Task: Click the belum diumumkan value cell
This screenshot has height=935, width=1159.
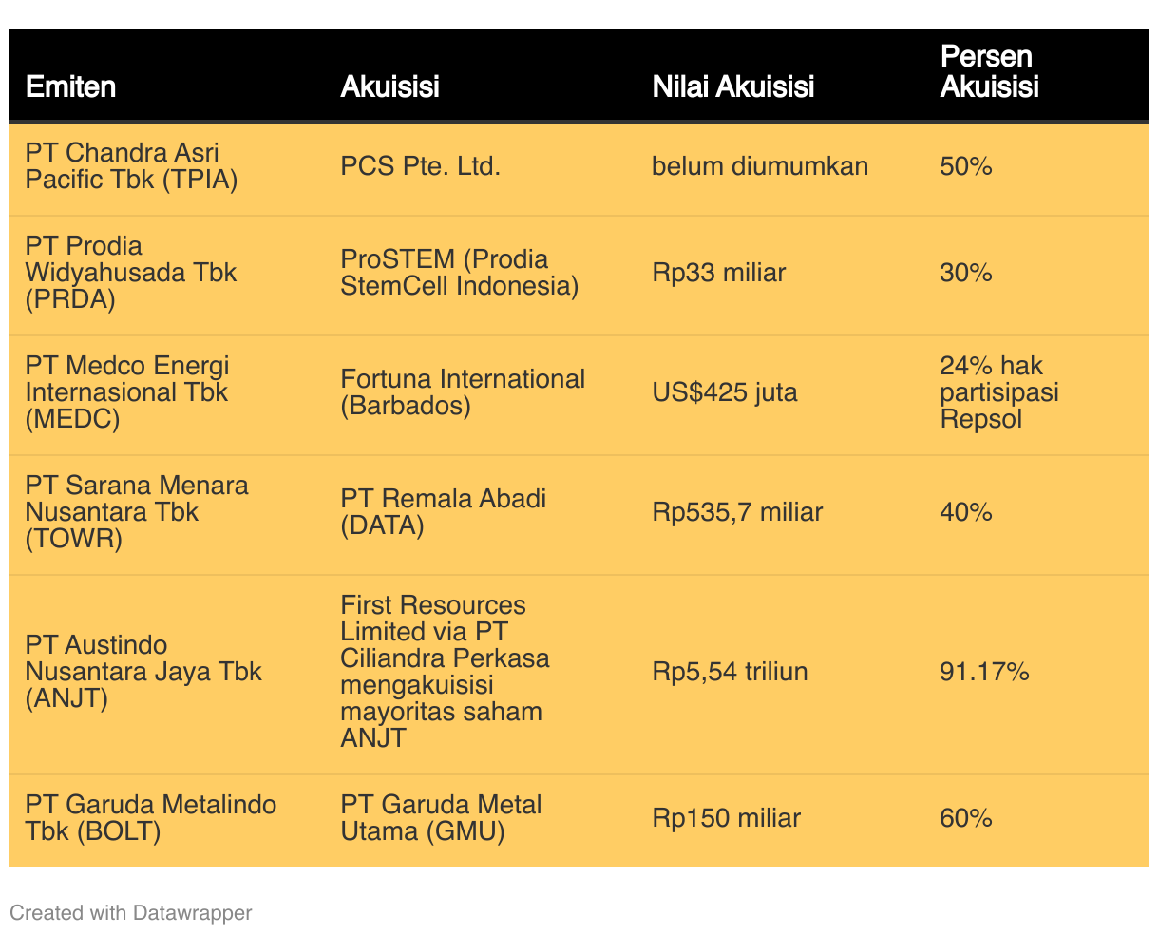Action: pos(760,166)
